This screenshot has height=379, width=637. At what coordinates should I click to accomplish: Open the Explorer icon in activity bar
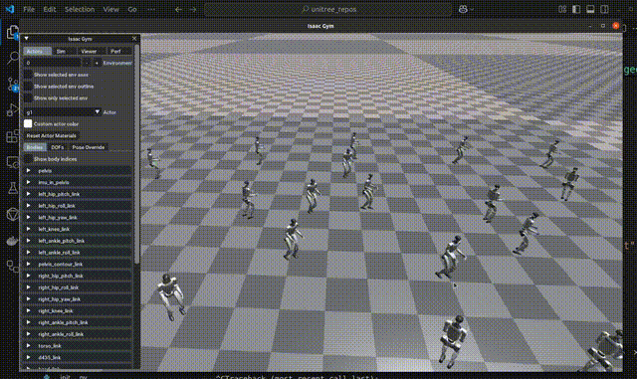tap(12, 32)
